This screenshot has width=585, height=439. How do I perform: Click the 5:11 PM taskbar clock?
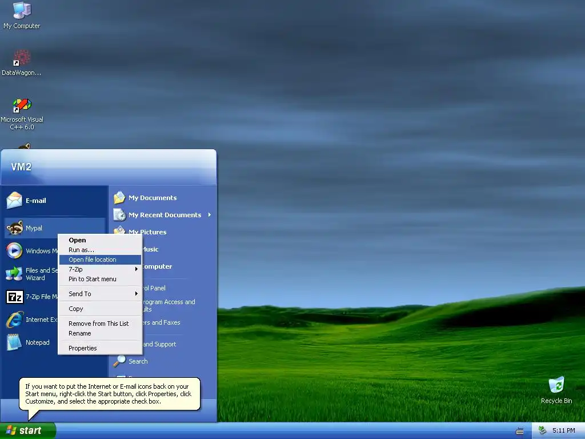pyautogui.click(x=564, y=430)
